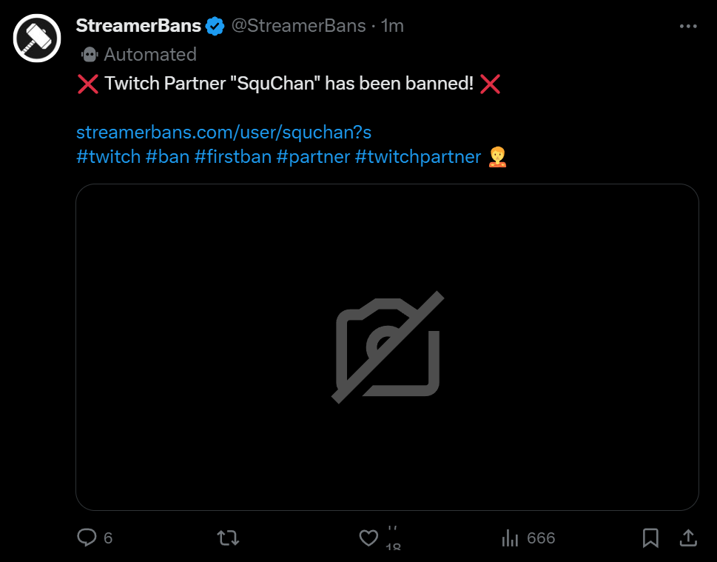View tweet analytics bar chart icon

tap(510, 538)
